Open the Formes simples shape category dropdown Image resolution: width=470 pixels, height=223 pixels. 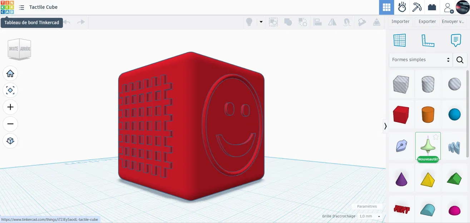[421, 60]
